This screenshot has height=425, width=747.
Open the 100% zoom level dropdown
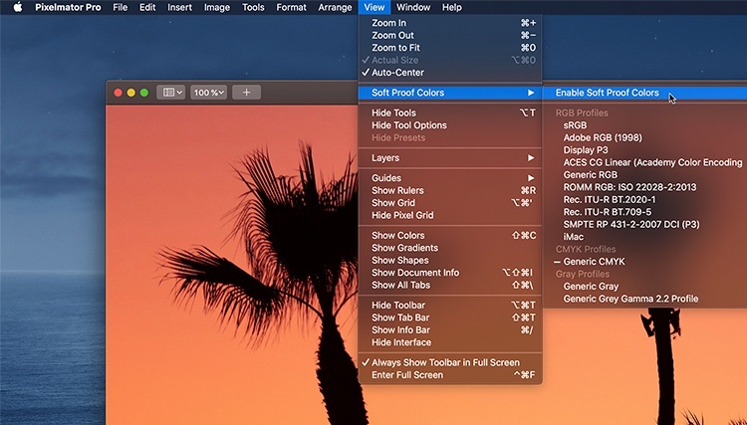208,93
